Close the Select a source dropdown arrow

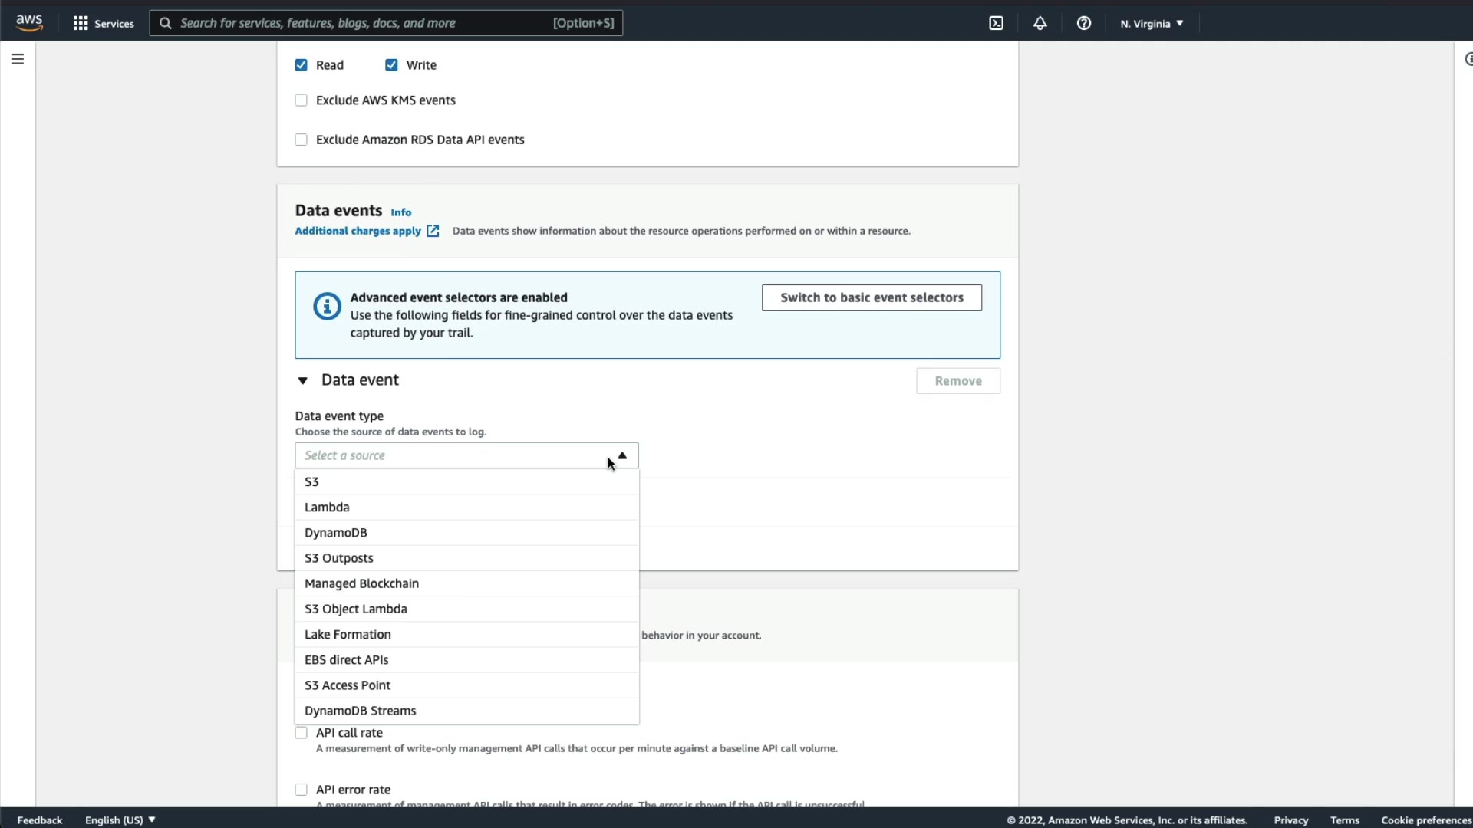tap(622, 455)
